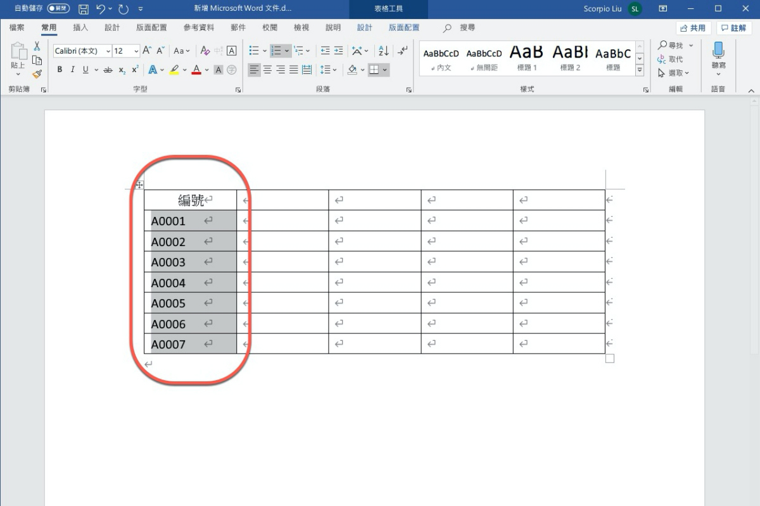Click the Cut scissors icon
This screenshot has width=760, height=506.
pyautogui.click(x=37, y=46)
